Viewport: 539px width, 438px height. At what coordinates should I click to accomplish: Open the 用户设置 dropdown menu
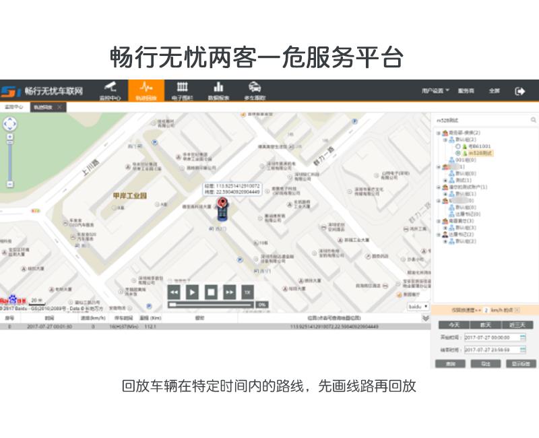click(435, 91)
